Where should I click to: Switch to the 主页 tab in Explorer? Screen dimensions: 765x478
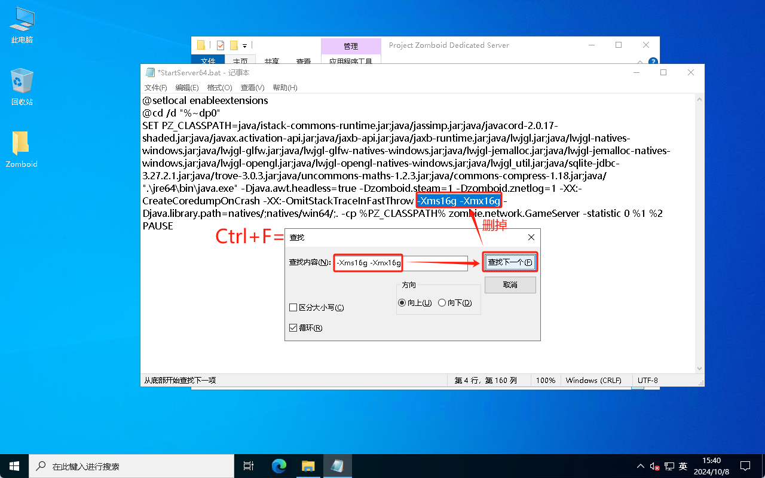[x=240, y=61]
